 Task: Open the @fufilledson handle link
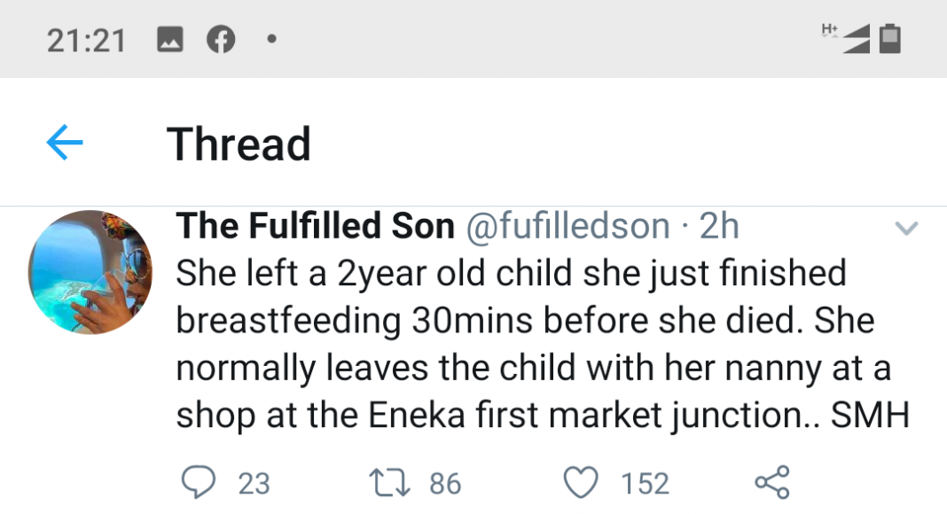[x=567, y=227]
